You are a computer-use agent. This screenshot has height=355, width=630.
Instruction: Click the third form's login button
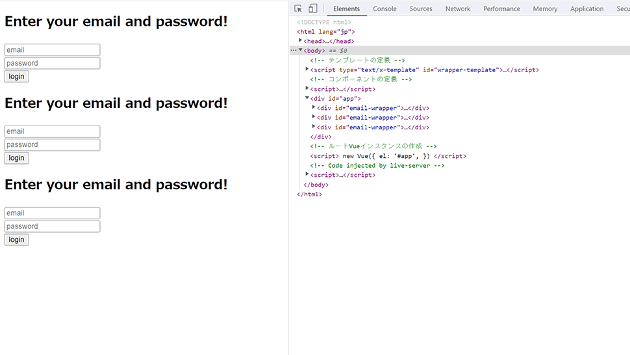(16, 240)
